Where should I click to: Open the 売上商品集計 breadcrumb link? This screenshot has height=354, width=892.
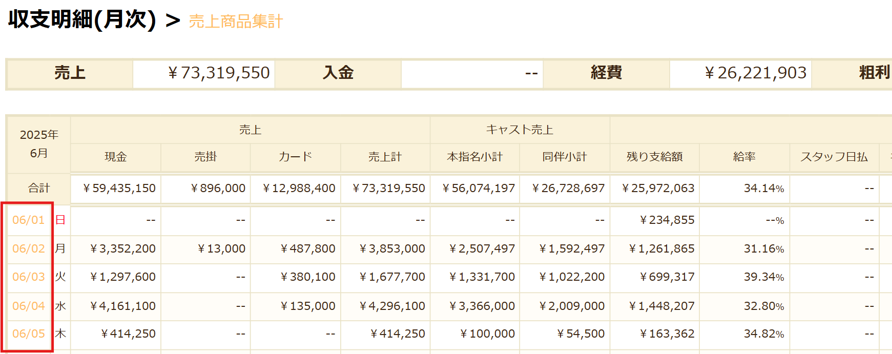(236, 21)
